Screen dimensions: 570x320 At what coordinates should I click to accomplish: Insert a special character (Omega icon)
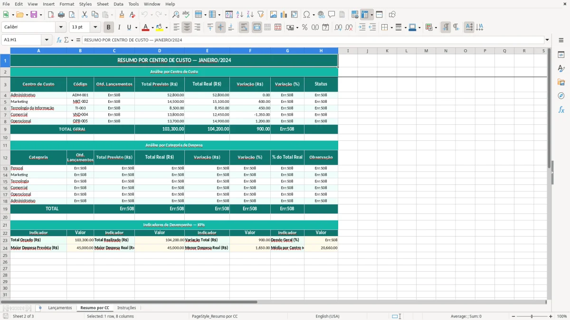point(306,15)
